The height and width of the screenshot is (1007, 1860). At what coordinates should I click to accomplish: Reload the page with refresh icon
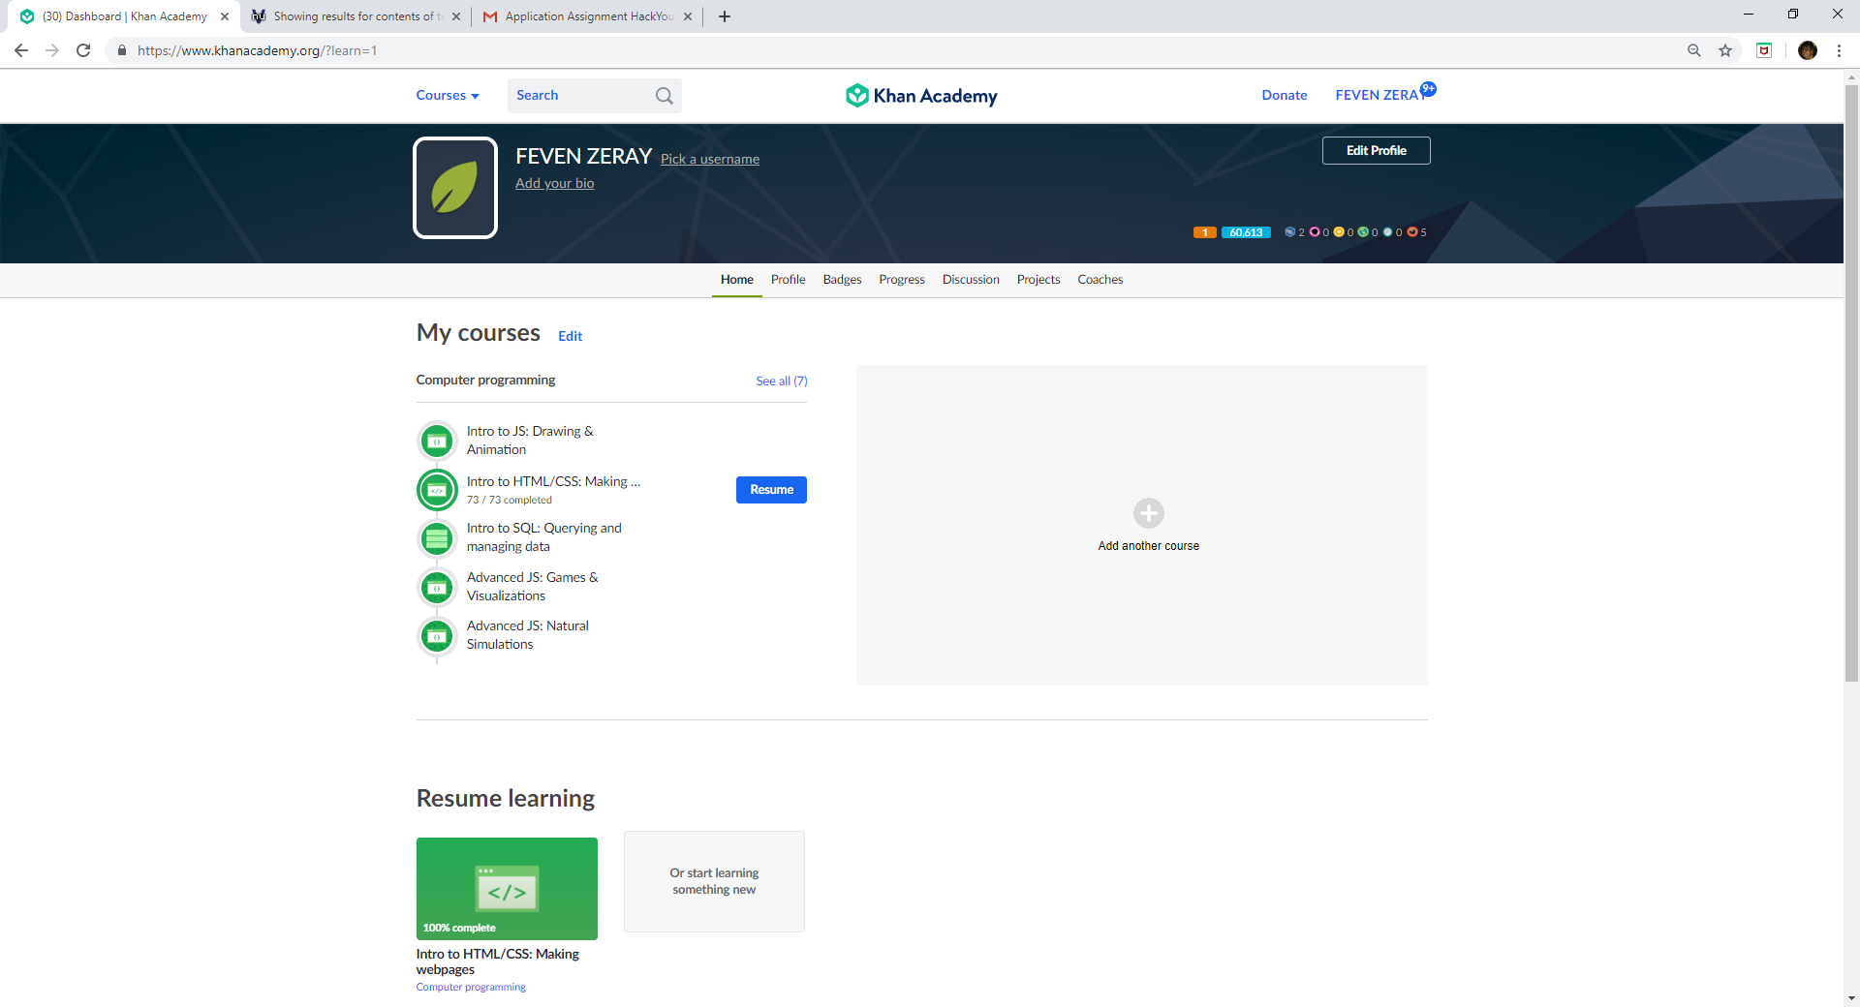pyautogui.click(x=83, y=50)
